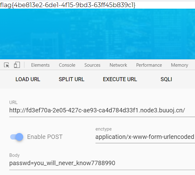
Task: Run the EXECUTE URL button
Action: click(120, 79)
